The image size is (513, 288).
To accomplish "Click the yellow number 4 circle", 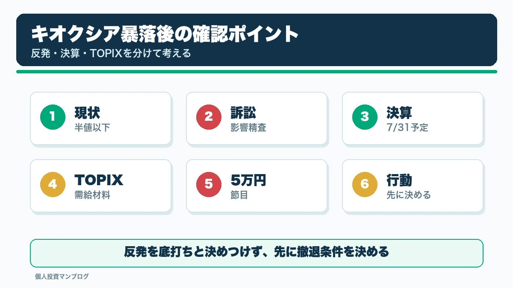I will pyautogui.click(x=53, y=184).
